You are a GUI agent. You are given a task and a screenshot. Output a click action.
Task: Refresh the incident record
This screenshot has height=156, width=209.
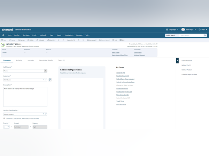pyautogui.click(x=21, y=40)
